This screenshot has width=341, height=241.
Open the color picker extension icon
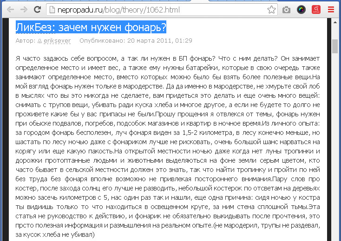pyautogui.click(x=301, y=10)
